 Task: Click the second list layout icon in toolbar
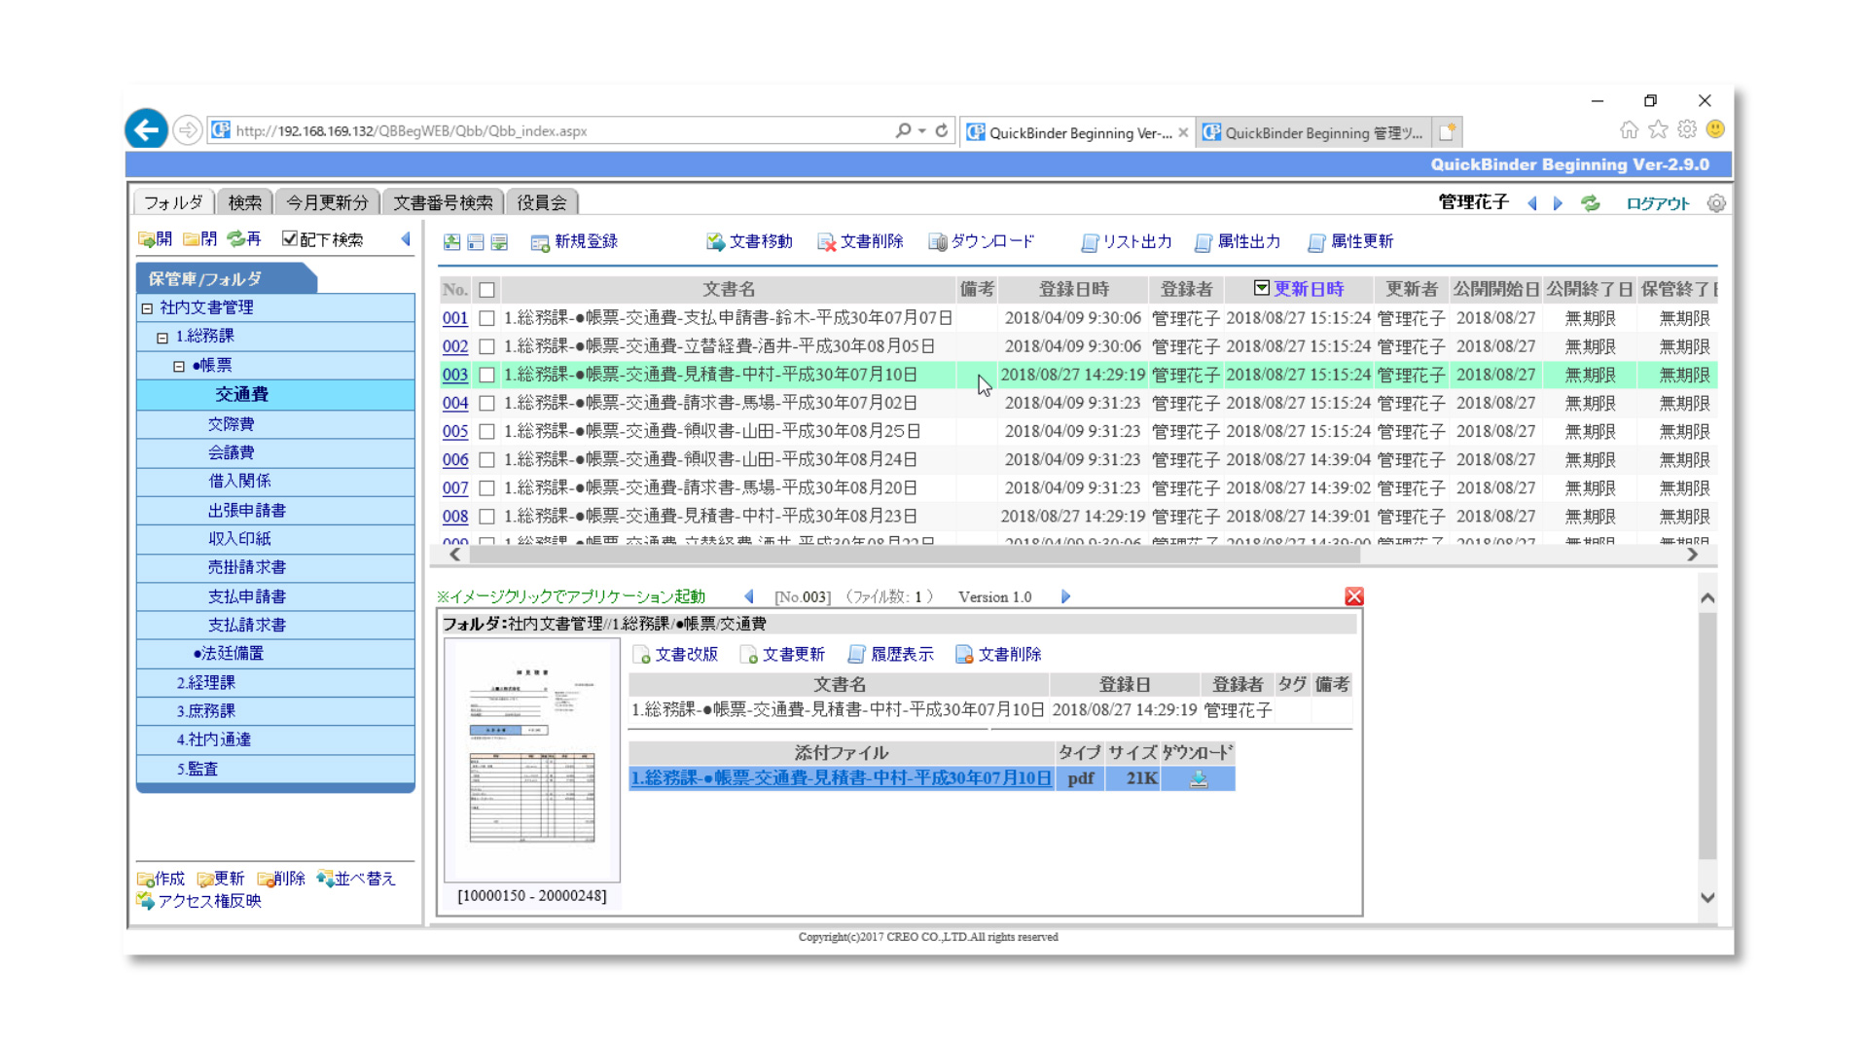tap(476, 242)
